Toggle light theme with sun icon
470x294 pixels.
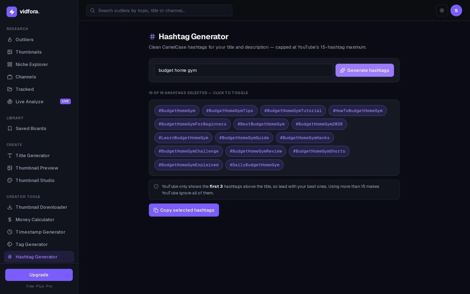click(442, 10)
